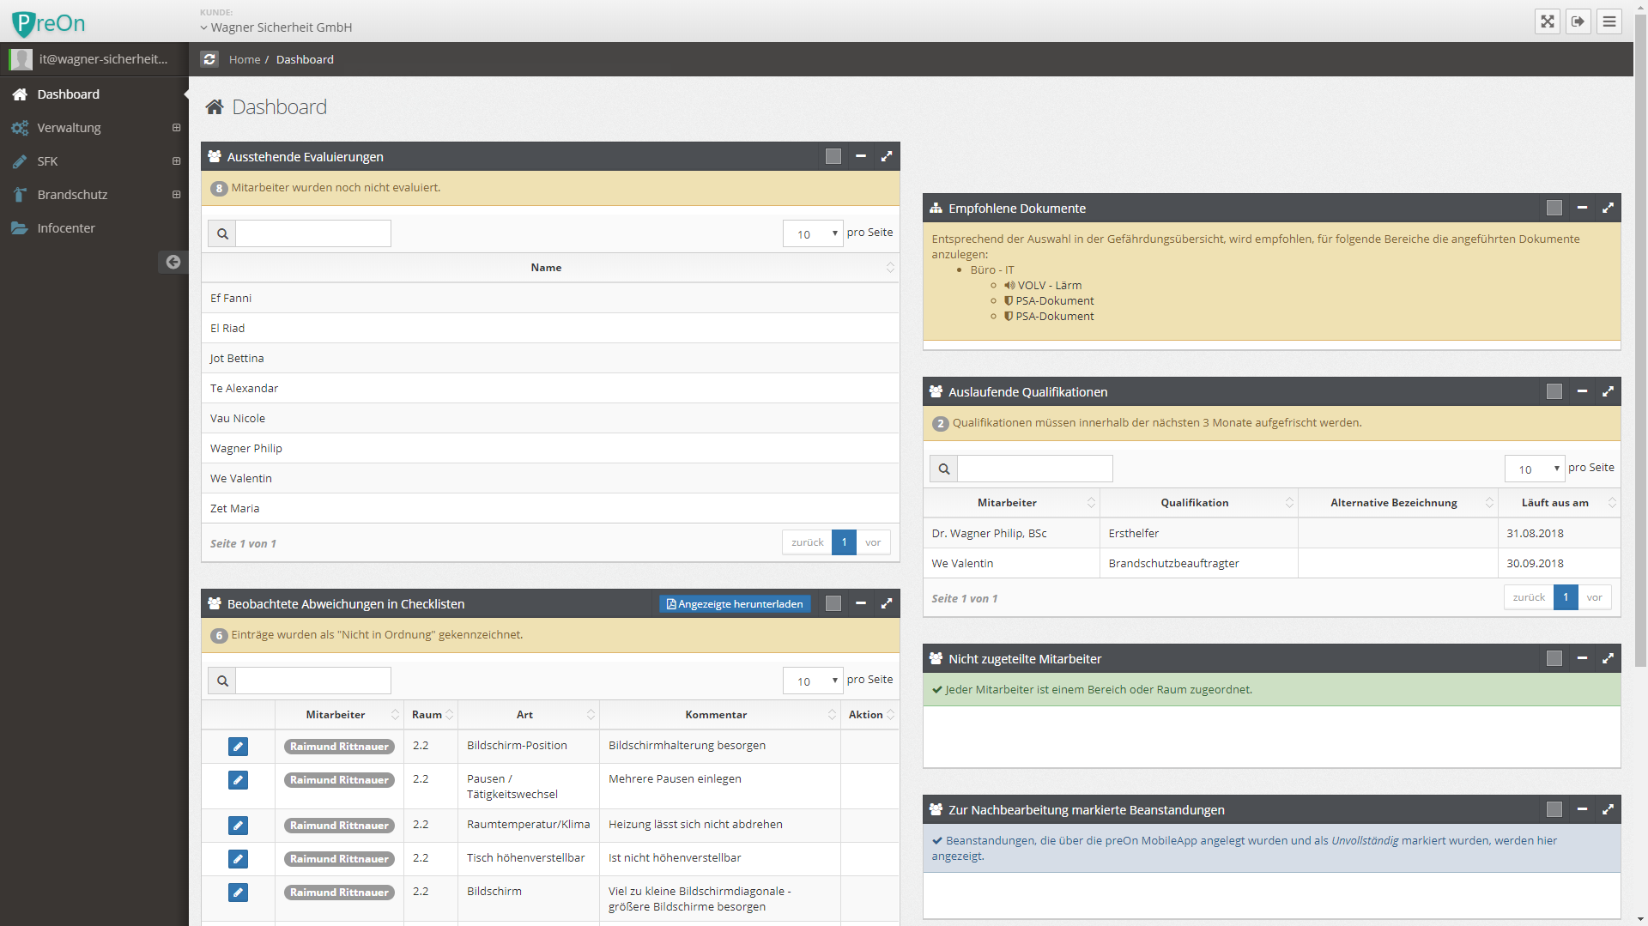Expand Ausstehende Evaluierungen panel to fullscreen

pos(887,156)
